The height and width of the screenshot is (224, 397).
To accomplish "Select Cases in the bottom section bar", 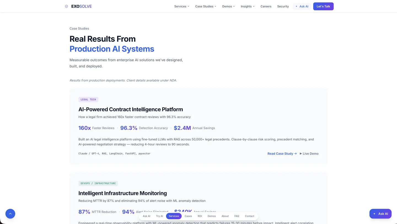I will pos(188,216).
